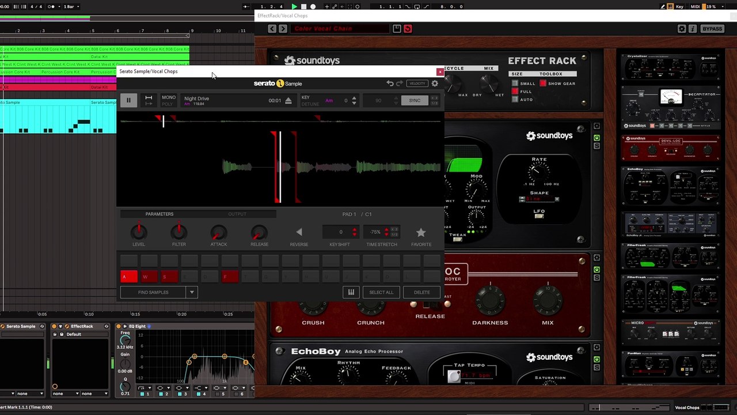Click Select All pads button
737x415 pixels.
pyautogui.click(x=381, y=292)
